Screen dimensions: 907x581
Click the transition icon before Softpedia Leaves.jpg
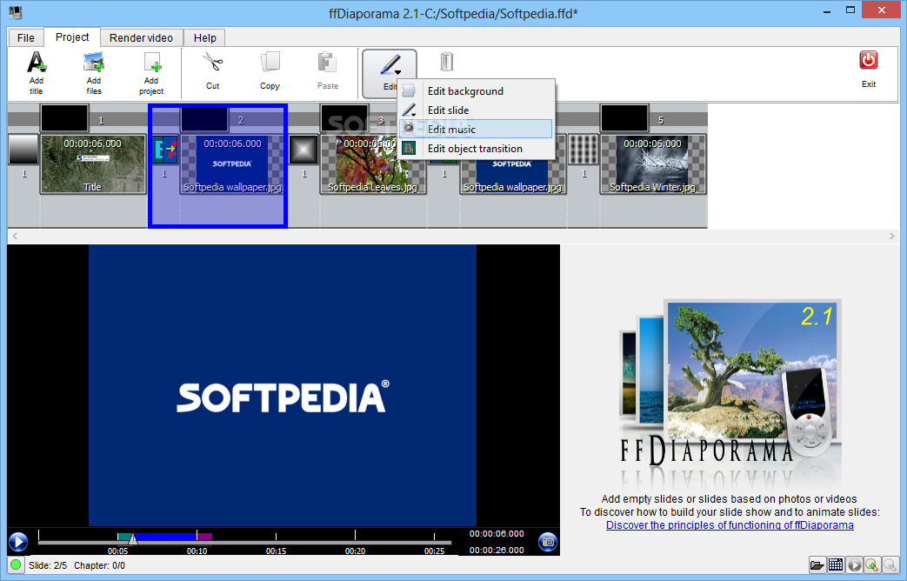pos(303,150)
